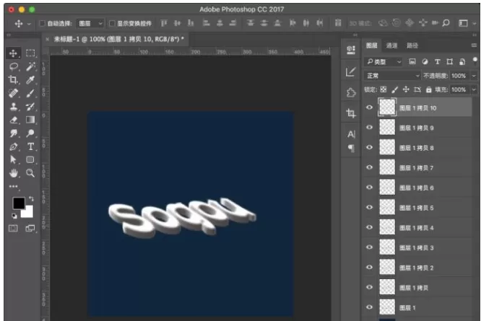Reset default foreground and background colors
This screenshot has width=481, height=321.
point(14,216)
